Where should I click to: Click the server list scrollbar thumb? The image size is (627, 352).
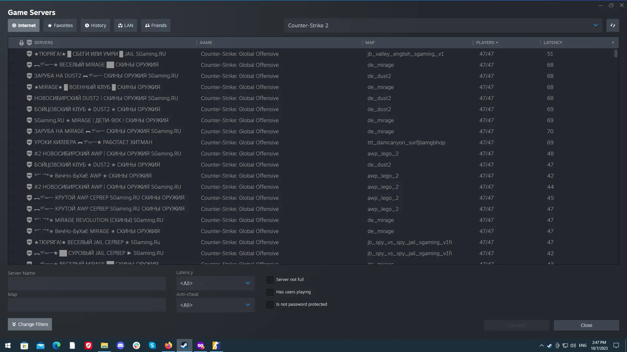[616, 53]
